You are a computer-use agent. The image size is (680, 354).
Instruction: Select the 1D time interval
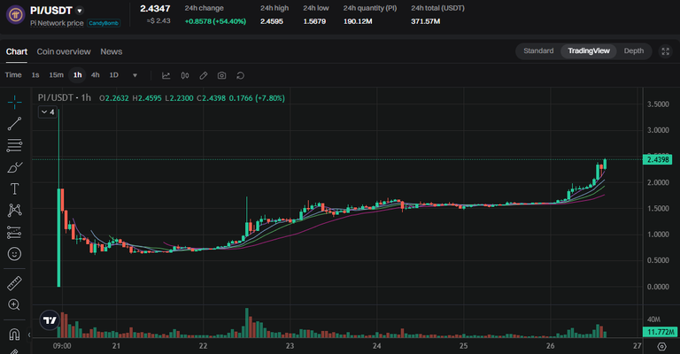(x=113, y=75)
